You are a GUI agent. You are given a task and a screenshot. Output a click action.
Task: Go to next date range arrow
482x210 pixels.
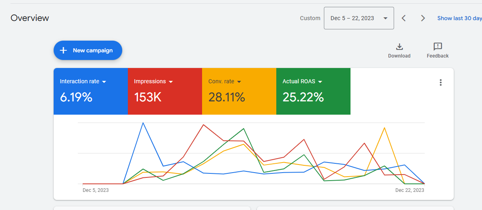point(423,18)
